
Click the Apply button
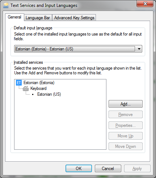click(x=137, y=168)
